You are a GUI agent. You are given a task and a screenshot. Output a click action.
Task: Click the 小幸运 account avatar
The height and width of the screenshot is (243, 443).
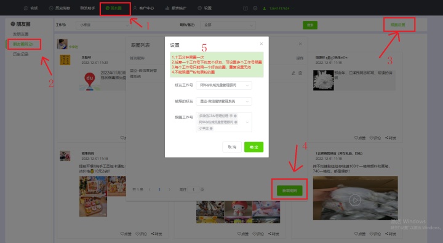(x=62, y=44)
